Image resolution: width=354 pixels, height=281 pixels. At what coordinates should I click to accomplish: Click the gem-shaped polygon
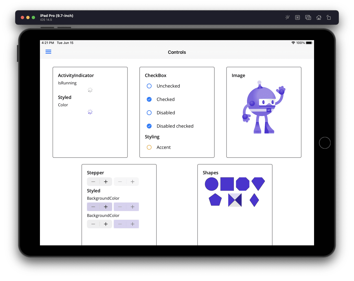coord(258,184)
